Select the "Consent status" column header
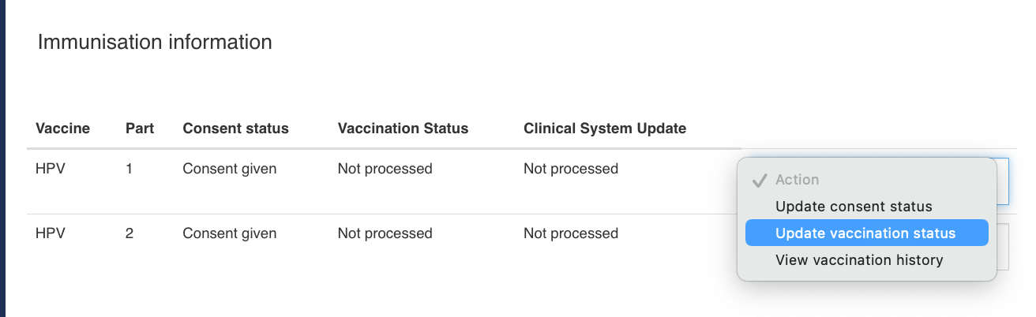1036x317 pixels. 235,128
